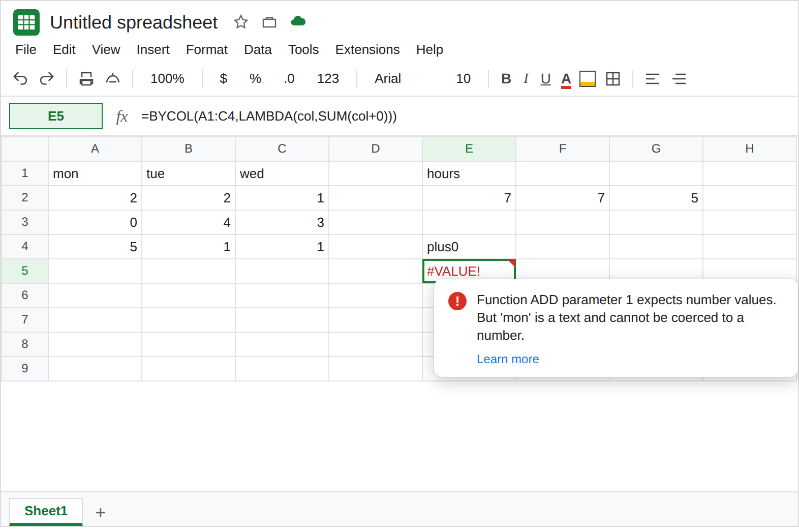The height and width of the screenshot is (531, 799).
Task: Check the cloud save status icon
Action: tap(298, 21)
